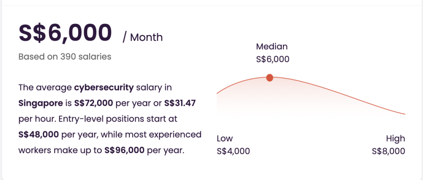This screenshot has height=180, width=423.
Task: Click 'Based on 390 salaries' text
Action: [65, 56]
